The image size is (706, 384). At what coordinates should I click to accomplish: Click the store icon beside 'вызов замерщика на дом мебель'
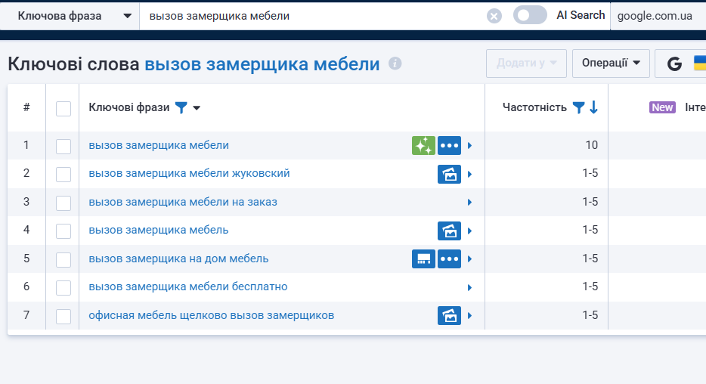point(423,259)
